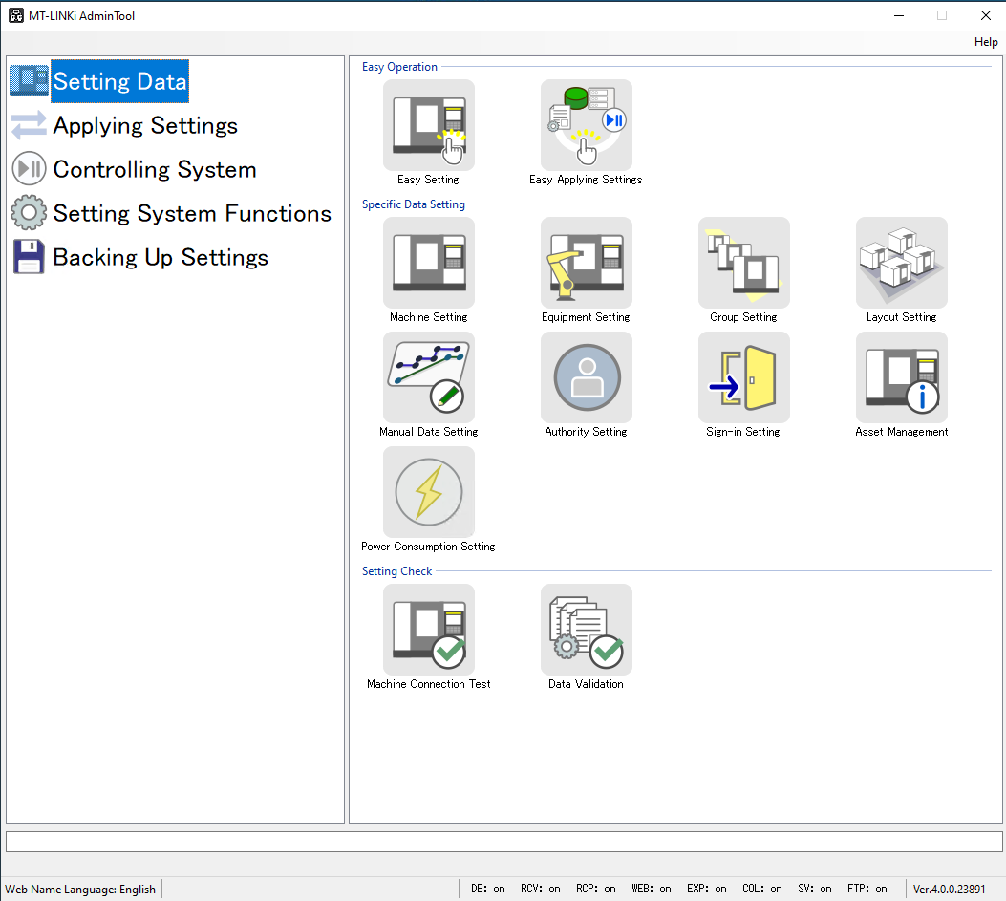
Task: Click the Setting Check section heading
Action: tap(397, 571)
